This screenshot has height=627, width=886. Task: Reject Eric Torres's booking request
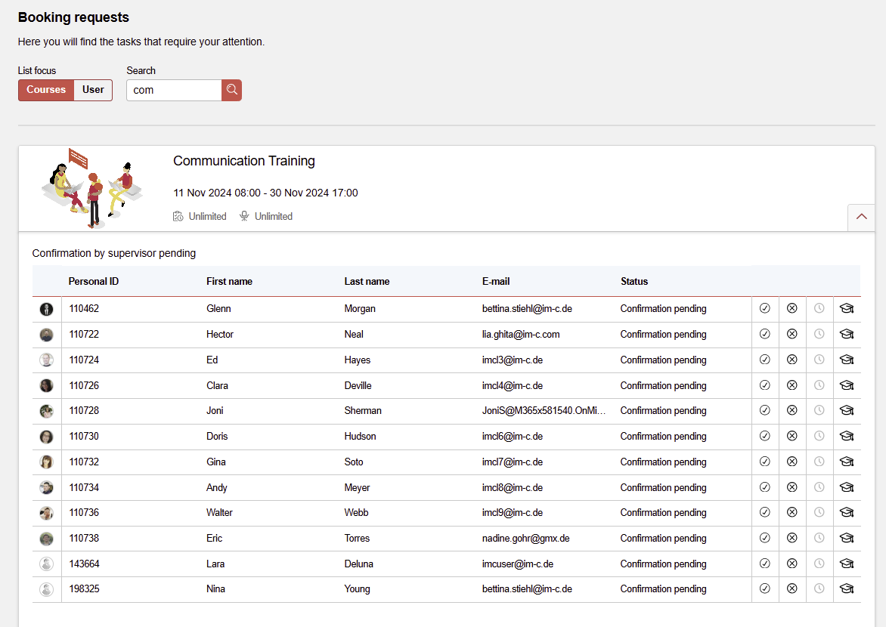point(792,538)
